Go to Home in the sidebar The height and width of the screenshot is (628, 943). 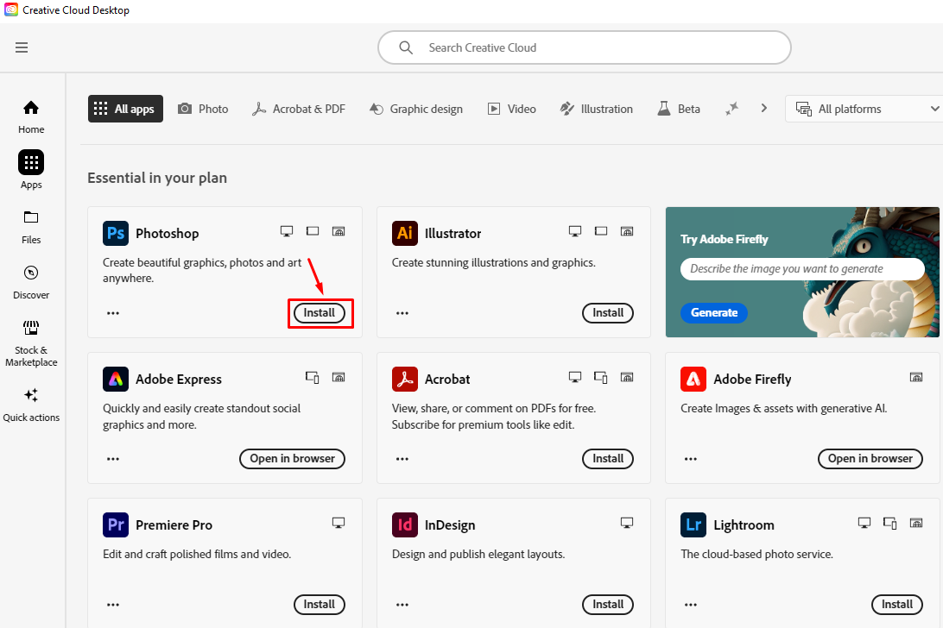(31, 116)
